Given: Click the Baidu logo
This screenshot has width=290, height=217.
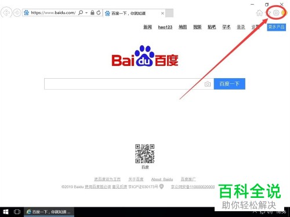Looking at the screenshot, I should tap(145, 56).
